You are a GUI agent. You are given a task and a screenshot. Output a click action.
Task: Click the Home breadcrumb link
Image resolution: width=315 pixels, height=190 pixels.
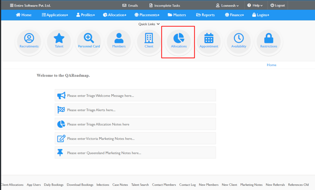pos(272,65)
